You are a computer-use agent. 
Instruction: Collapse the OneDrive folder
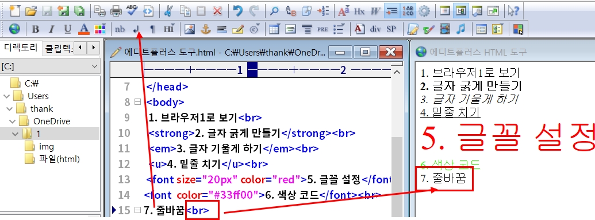pos(12,121)
